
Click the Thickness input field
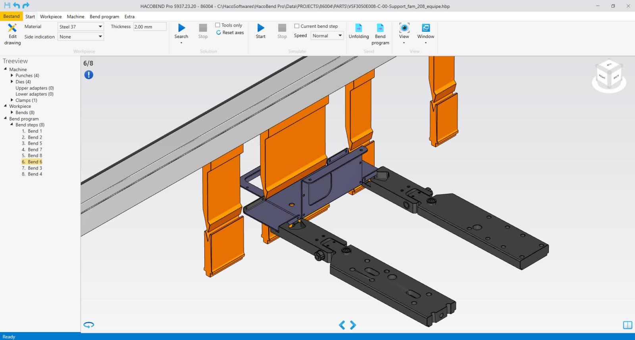pyautogui.click(x=150, y=27)
